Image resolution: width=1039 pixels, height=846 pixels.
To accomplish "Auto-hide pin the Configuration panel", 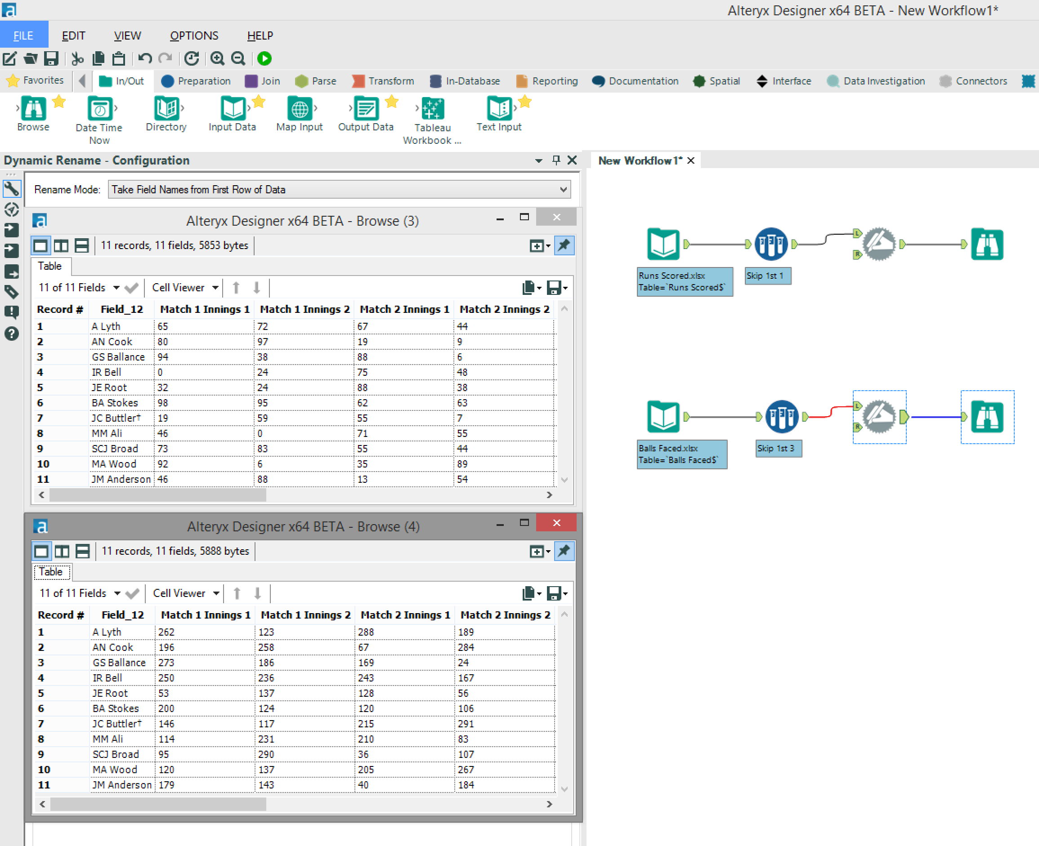I will (x=556, y=160).
